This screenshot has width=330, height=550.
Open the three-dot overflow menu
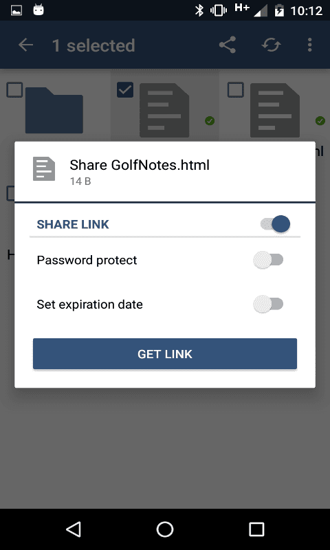[309, 45]
